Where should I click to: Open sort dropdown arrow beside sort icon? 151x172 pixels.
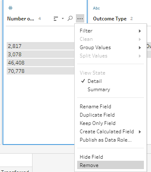point(63,18)
